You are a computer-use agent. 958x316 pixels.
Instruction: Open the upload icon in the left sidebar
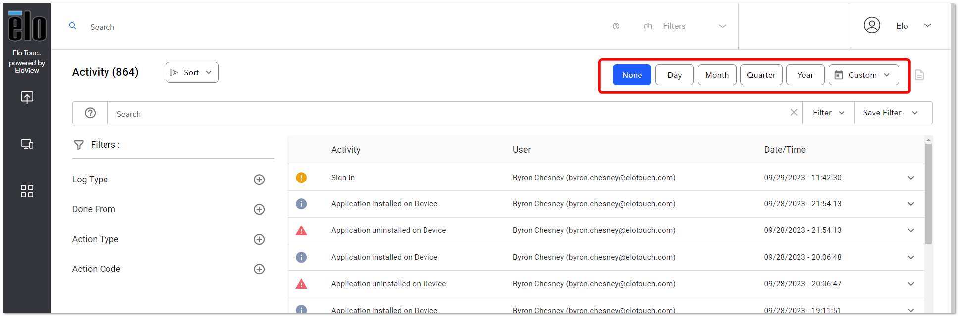27,97
